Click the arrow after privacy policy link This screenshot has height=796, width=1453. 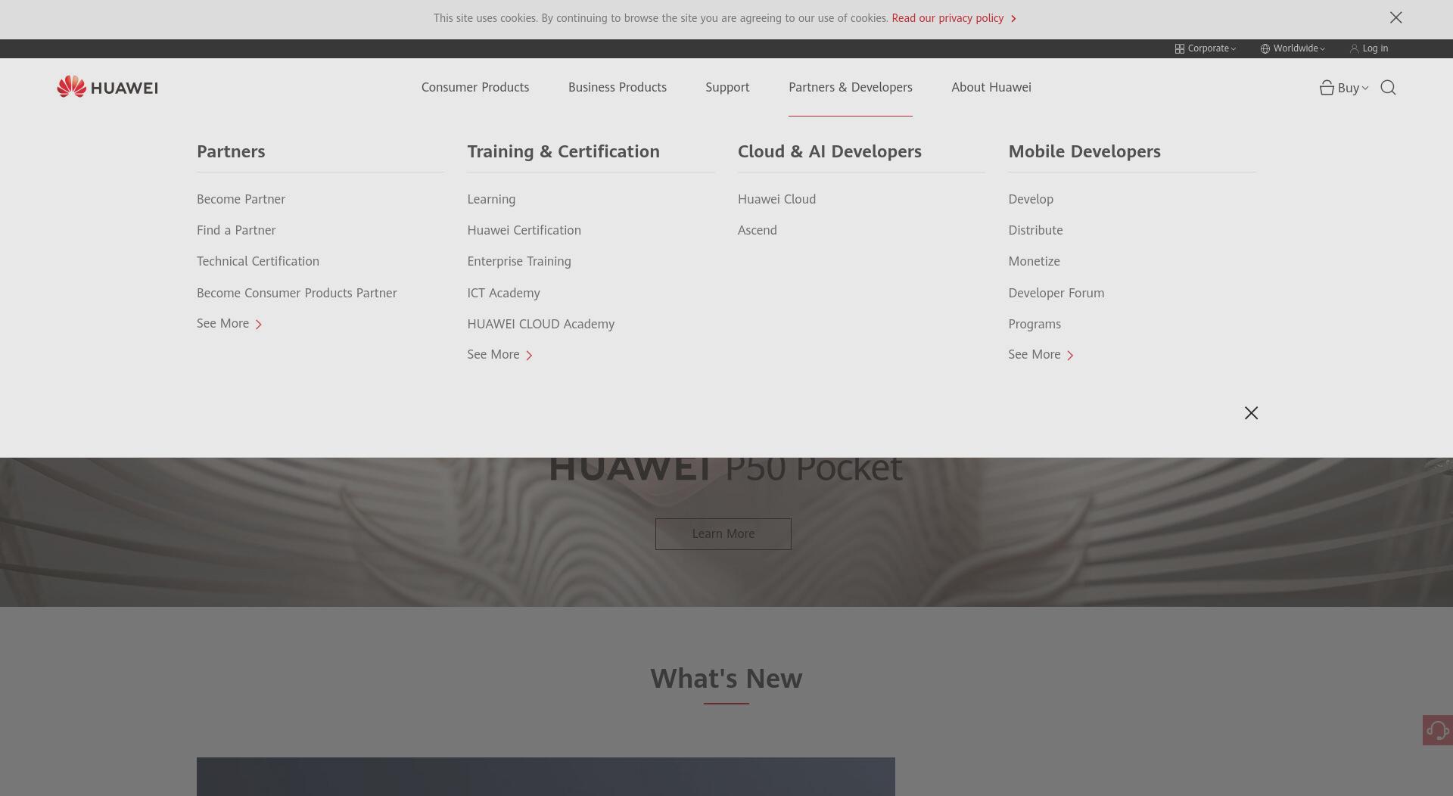point(1013,18)
